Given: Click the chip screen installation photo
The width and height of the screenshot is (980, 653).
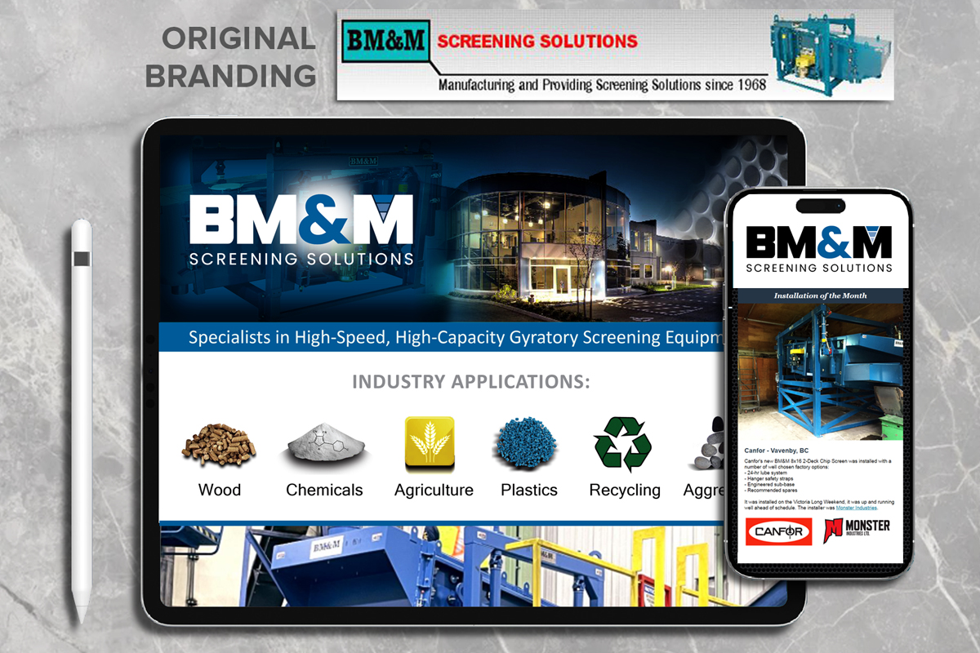Looking at the screenshot, I should [x=820, y=372].
